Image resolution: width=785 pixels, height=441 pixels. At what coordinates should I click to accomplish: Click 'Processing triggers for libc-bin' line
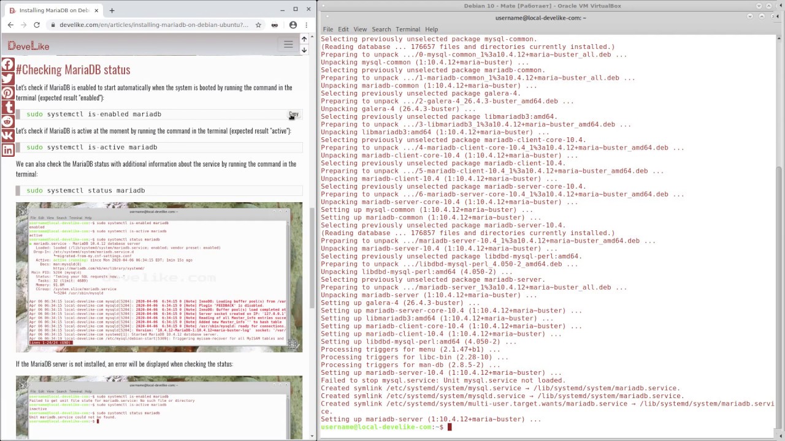(415, 357)
